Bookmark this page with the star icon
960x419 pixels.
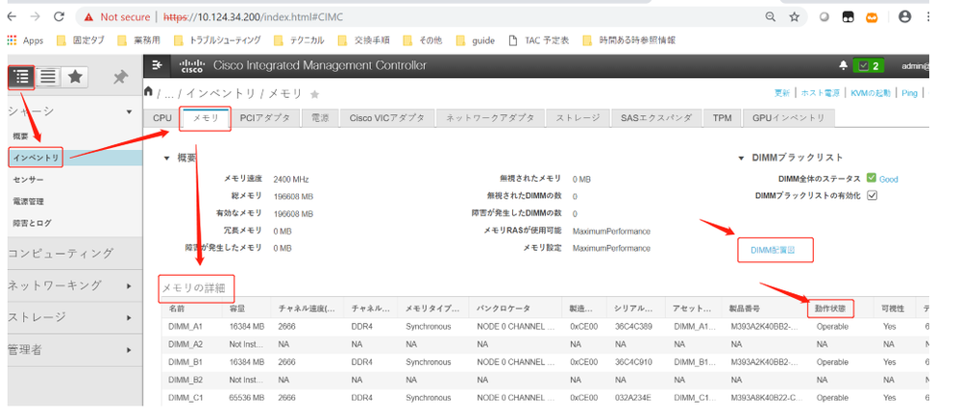tap(794, 17)
